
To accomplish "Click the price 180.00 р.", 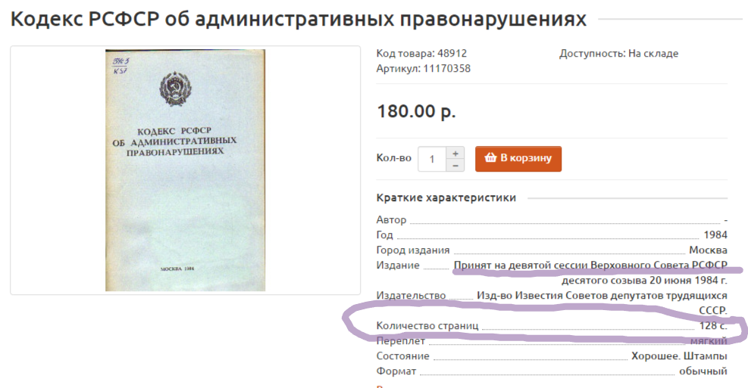I will coord(417,111).
